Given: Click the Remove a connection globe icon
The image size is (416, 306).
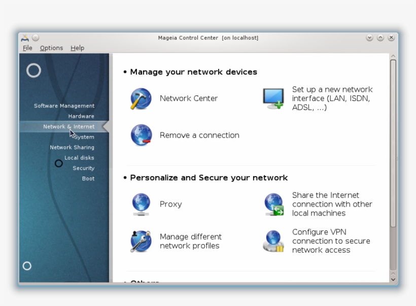Looking at the screenshot, I should coord(141,135).
